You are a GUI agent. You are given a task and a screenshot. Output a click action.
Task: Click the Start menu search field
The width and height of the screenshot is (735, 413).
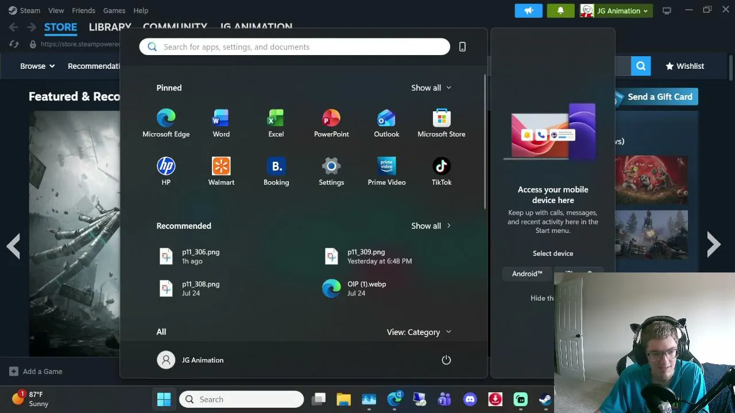coord(295,47)
